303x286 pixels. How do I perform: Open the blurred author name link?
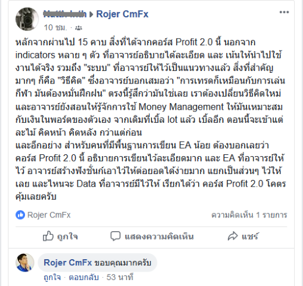pos(65,14)
